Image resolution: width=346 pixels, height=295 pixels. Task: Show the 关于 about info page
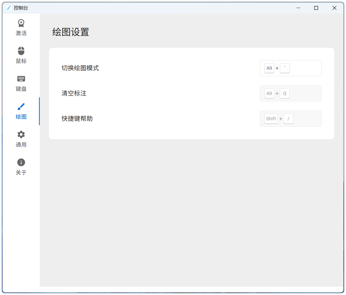21,167
